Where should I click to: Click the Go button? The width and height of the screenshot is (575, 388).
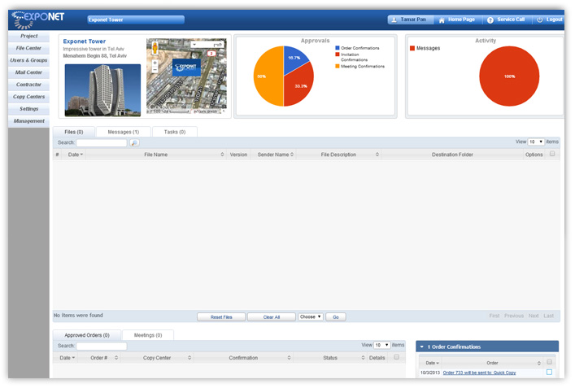coord(336,317)
